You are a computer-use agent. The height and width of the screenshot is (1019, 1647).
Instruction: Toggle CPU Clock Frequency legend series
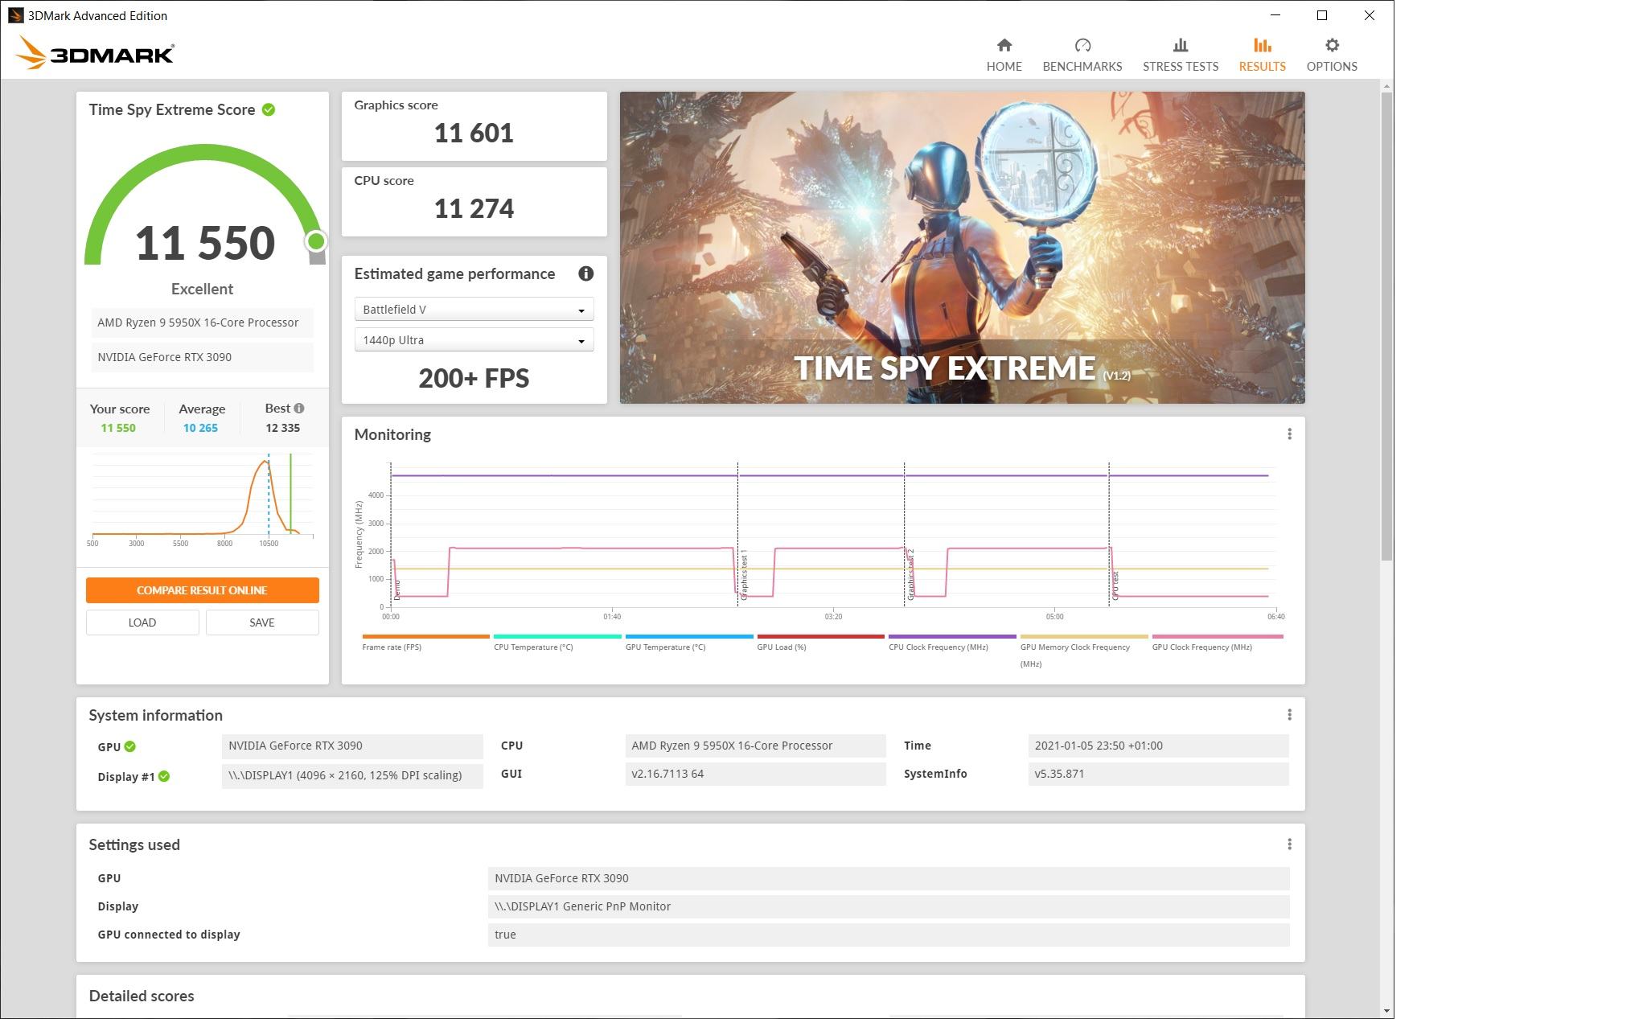[938, 647]
